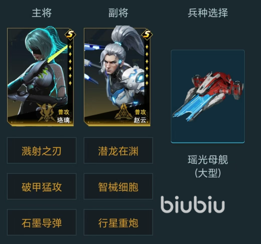Select the red 瑶光母舰 ship icon

208,96
